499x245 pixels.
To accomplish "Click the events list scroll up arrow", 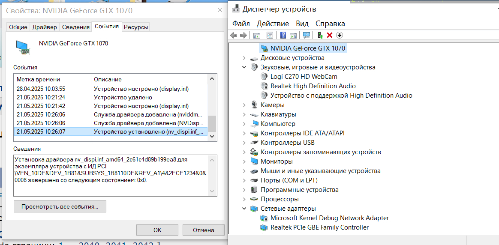I will [x=212, y=79].
